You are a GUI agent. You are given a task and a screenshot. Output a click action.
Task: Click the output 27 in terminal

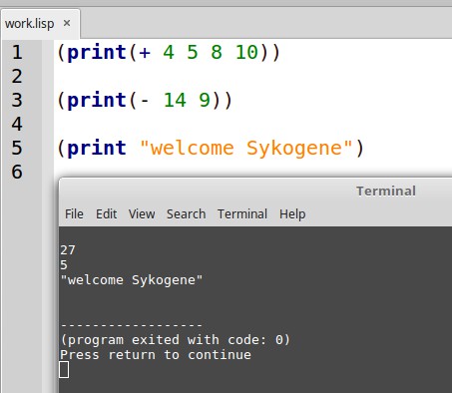(68, 250)
